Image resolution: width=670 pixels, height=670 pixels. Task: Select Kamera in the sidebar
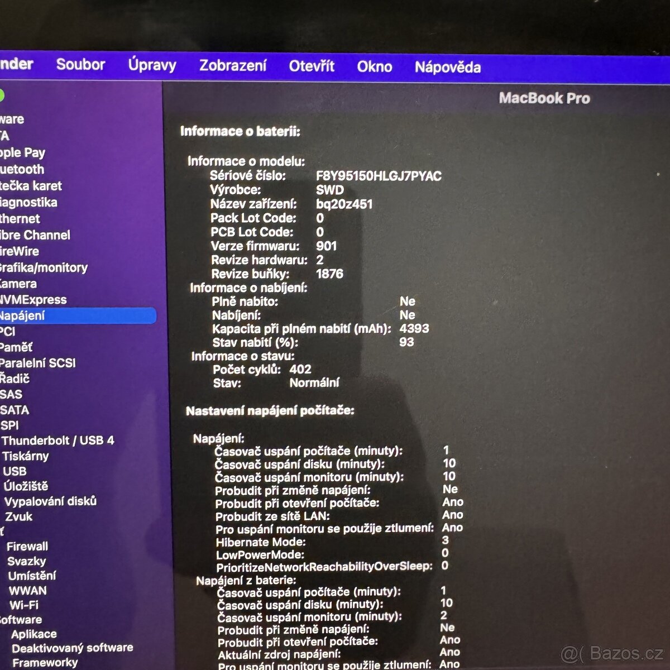(x=18, y=284)
